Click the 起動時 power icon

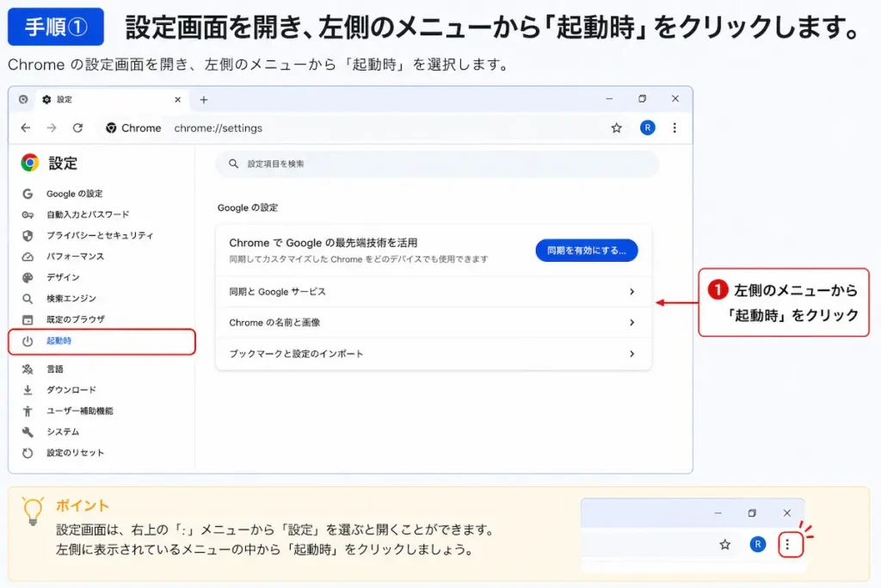coord(28,341)
